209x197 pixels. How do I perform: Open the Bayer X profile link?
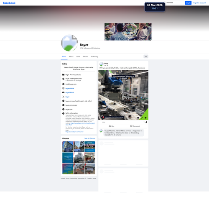[x=67, y=97]
